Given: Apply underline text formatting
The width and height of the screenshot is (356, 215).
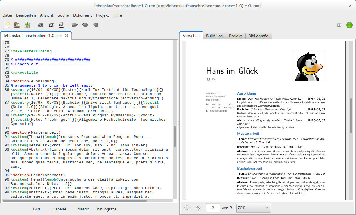Looking at the screenshot, I should [x=61, y=25].
